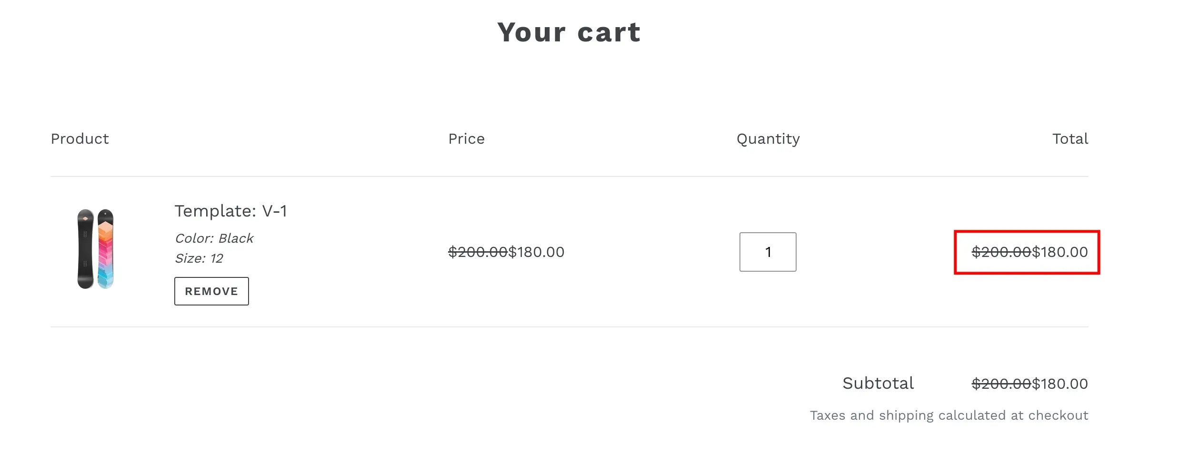Click the black snowboard in the product image
1178x453 pixels.
[x=86, y=249]
